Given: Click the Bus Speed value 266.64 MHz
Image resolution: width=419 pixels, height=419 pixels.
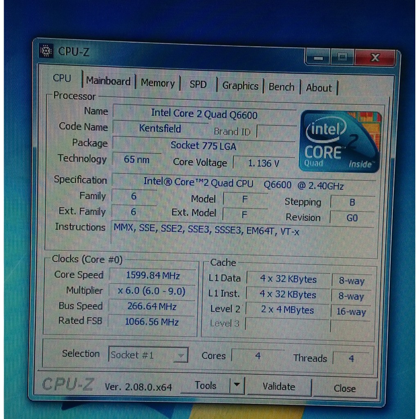Looking at the screenshot, I should tap(152, 306).
